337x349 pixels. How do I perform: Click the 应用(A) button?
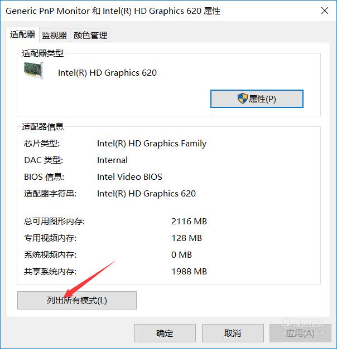(300, 333)
